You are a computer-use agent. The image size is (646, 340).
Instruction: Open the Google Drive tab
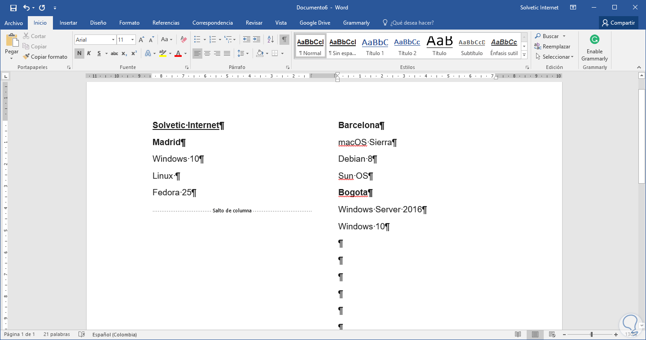(x=315, y=23)
